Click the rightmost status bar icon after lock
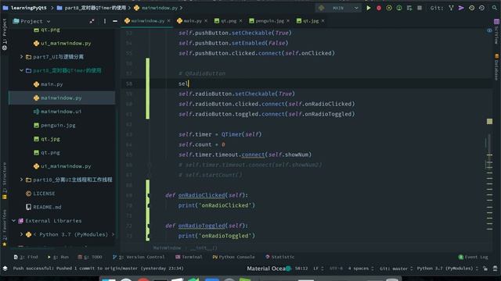This screenshot has height=281, width=501. click(495, 269)
